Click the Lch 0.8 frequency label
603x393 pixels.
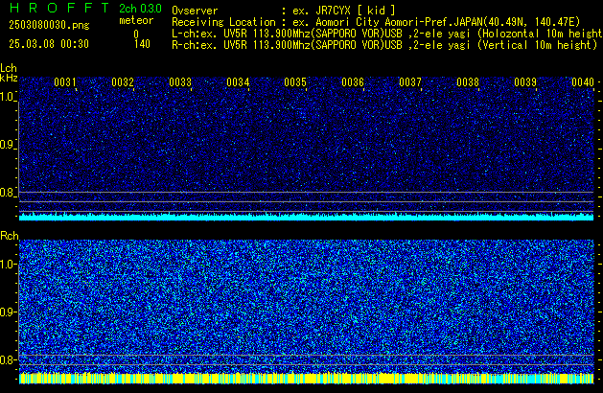point(8,193)
